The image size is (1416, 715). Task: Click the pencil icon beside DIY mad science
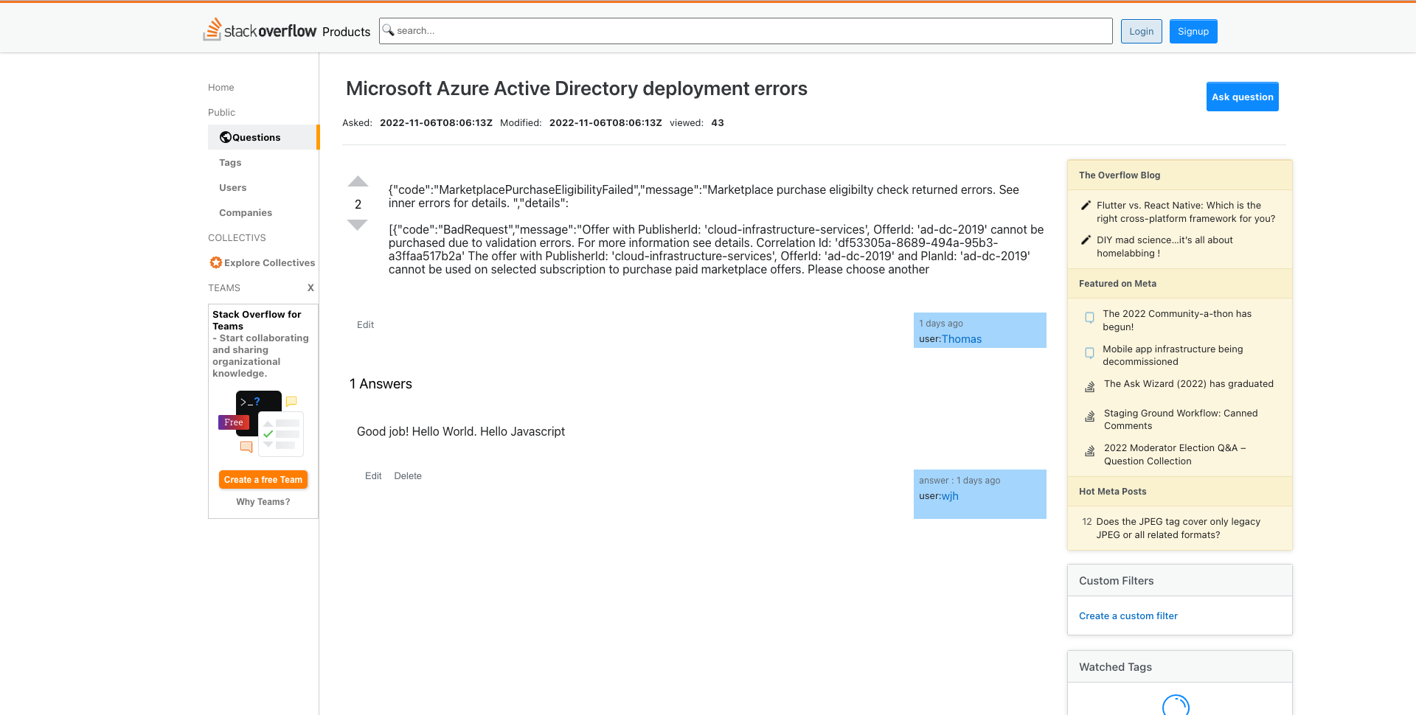tap(1086, 240)
